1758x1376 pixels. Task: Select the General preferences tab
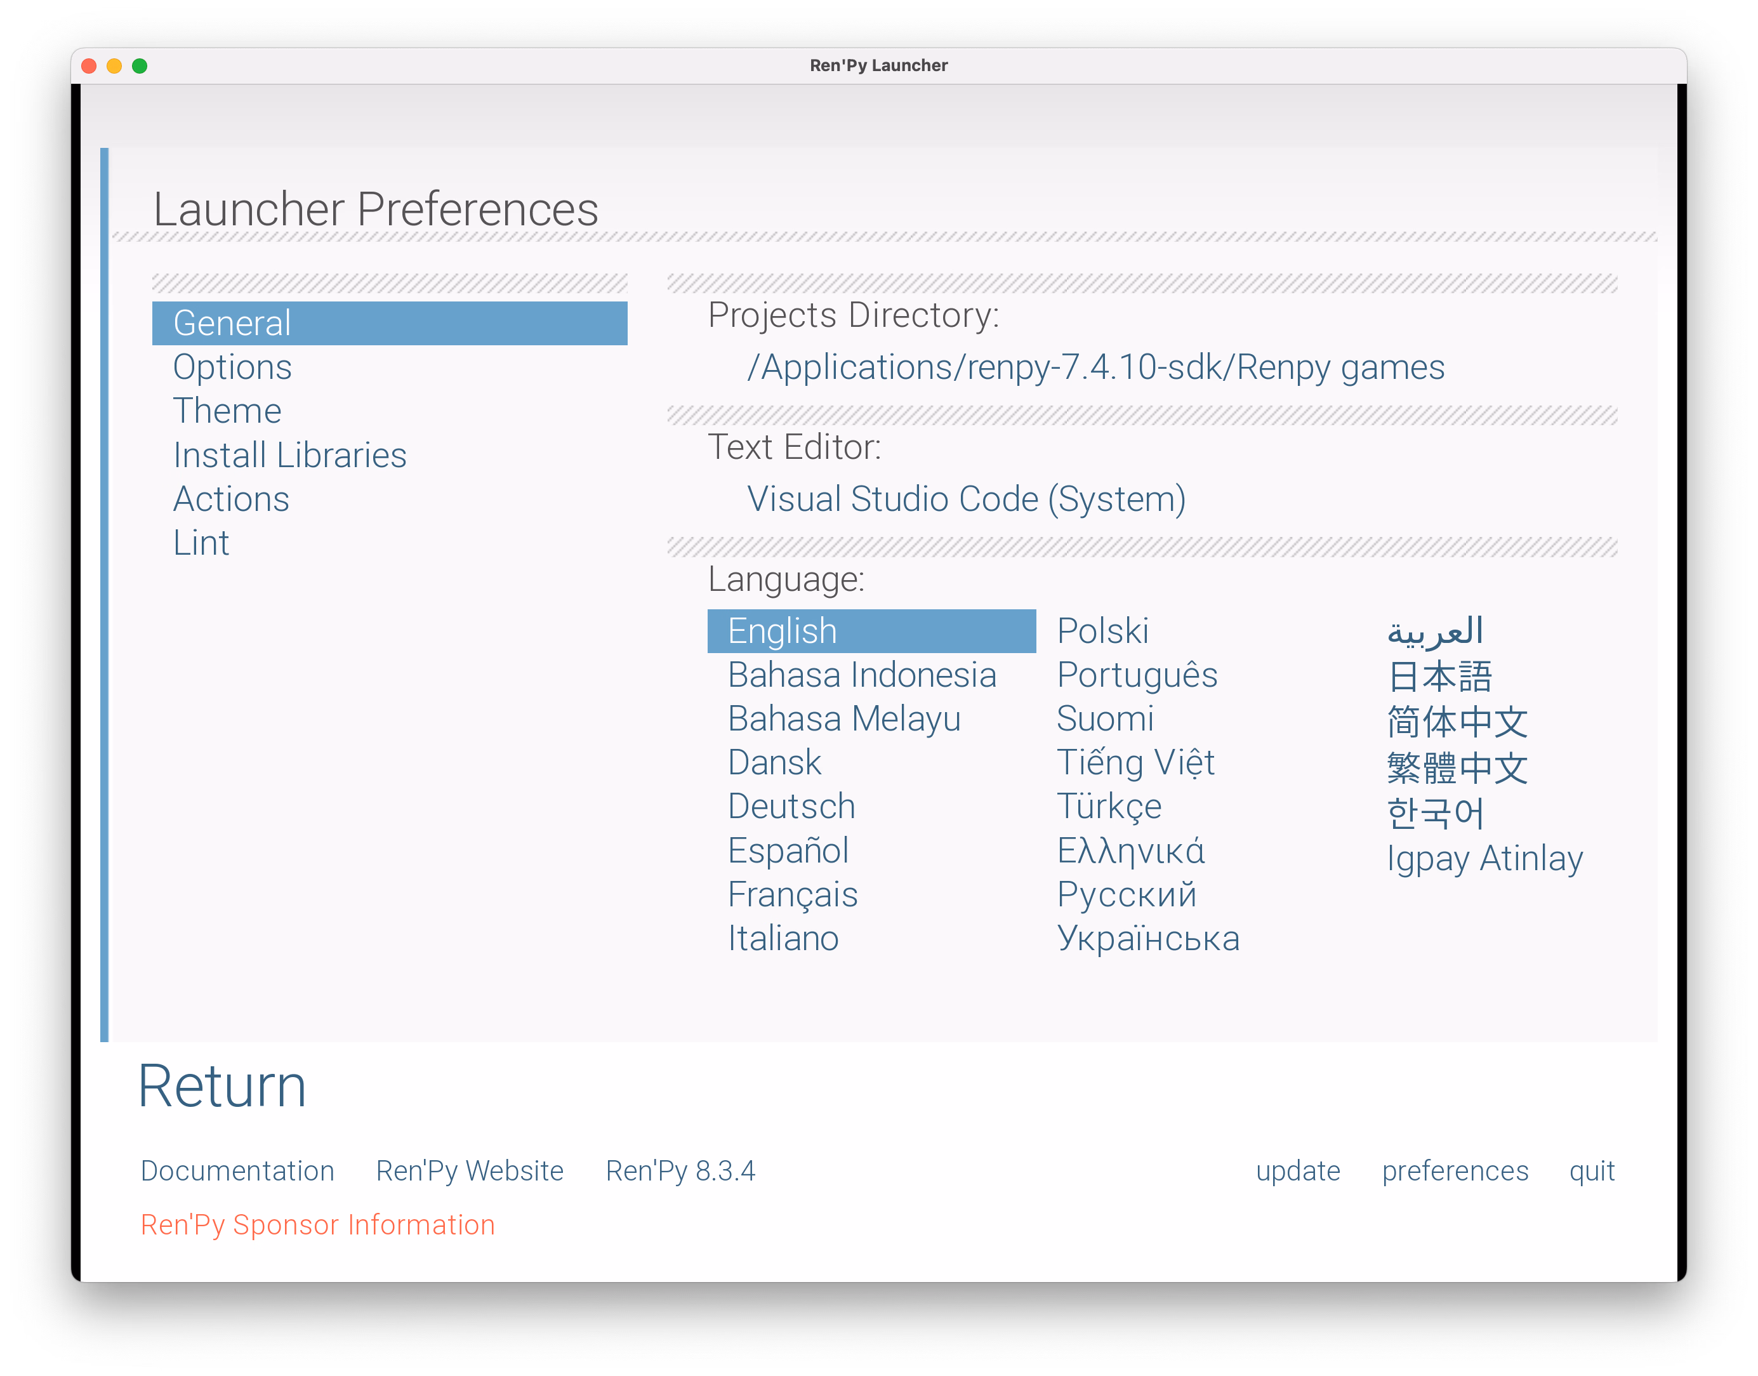pos(389,323)
